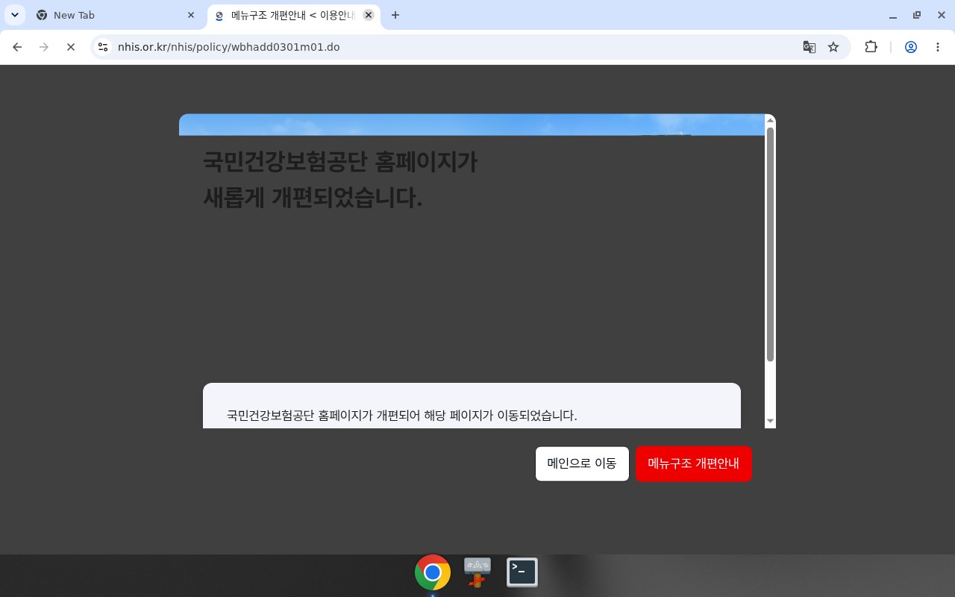Click the popup scrollbar up arrow
The height and width of the screenshot is (597, 955).
771,119
